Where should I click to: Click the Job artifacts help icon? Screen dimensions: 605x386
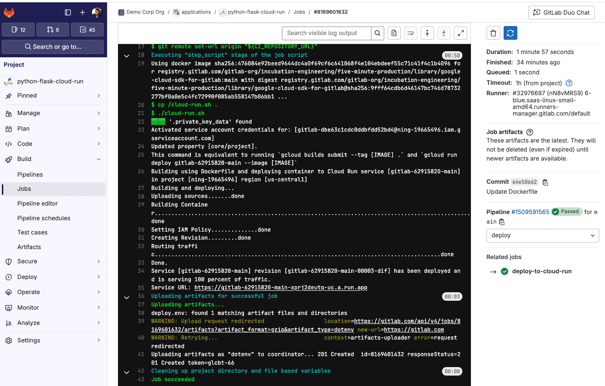530,133
